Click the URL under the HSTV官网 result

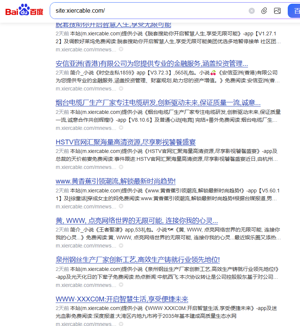[x=86, y=167]
